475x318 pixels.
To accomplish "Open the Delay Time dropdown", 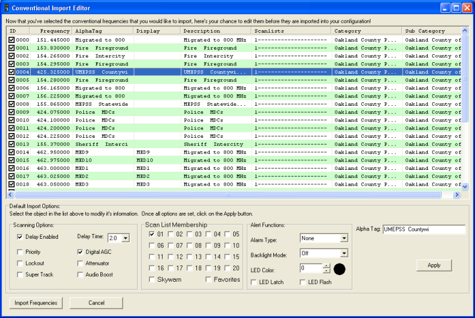I will coord(126,238).
